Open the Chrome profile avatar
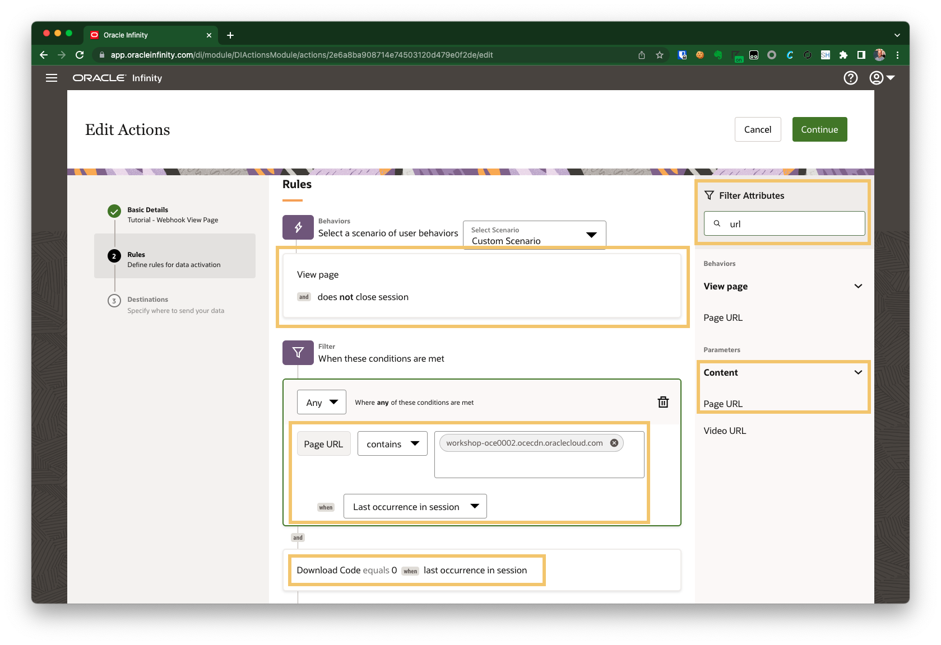The height and width of the screenshot is (645, 941). 880,55
